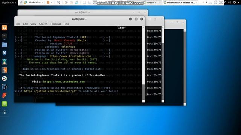Open the Help menu in terminal
Image resolution: width=241 pixels, height=135 pixels.
66,24
